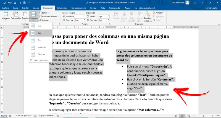Open the Saltos dropdown
The height and width of the screenshot is (118, 221).
tap(44, 13)
